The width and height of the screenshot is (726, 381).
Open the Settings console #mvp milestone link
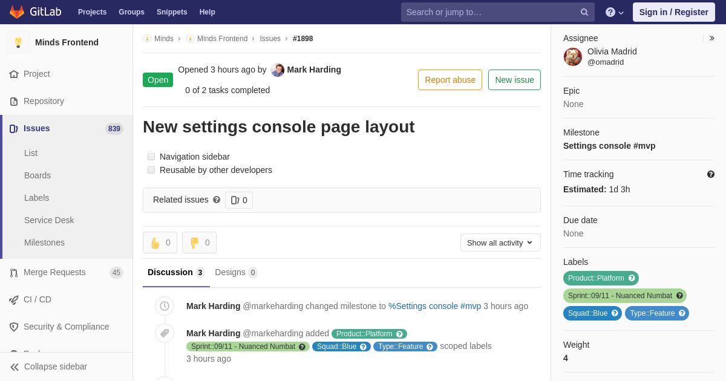[609, 146]
